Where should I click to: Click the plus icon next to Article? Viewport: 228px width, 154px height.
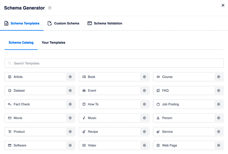70,77
